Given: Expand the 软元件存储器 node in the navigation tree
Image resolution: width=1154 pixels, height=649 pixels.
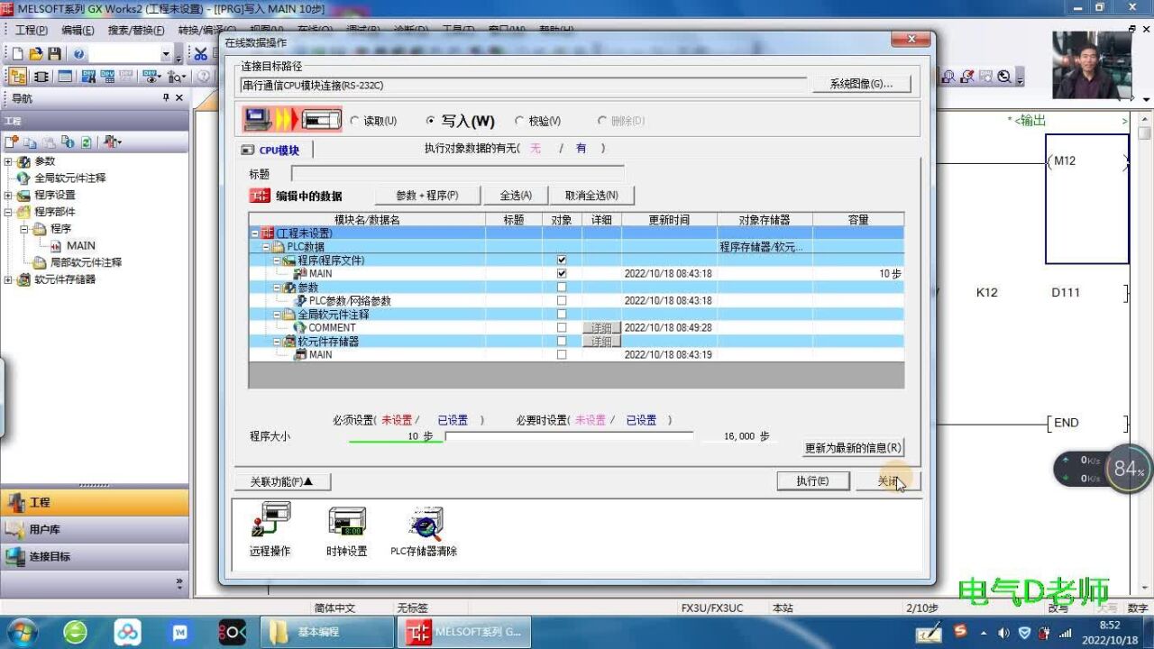Looking at the screenshot, I should pos(9,279).
